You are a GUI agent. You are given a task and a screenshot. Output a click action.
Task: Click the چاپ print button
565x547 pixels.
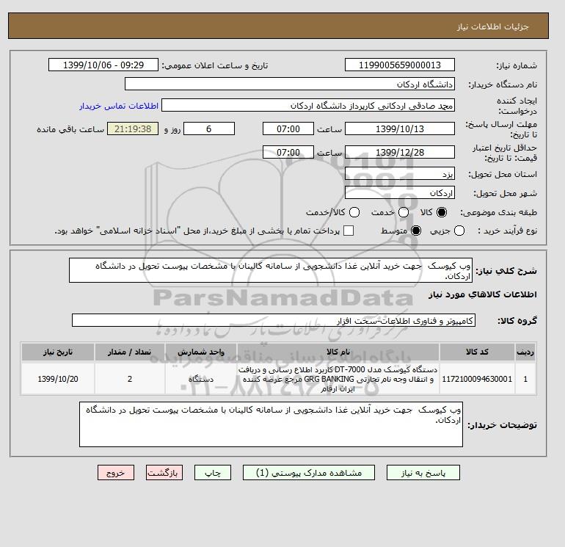[x=213, y=473]
